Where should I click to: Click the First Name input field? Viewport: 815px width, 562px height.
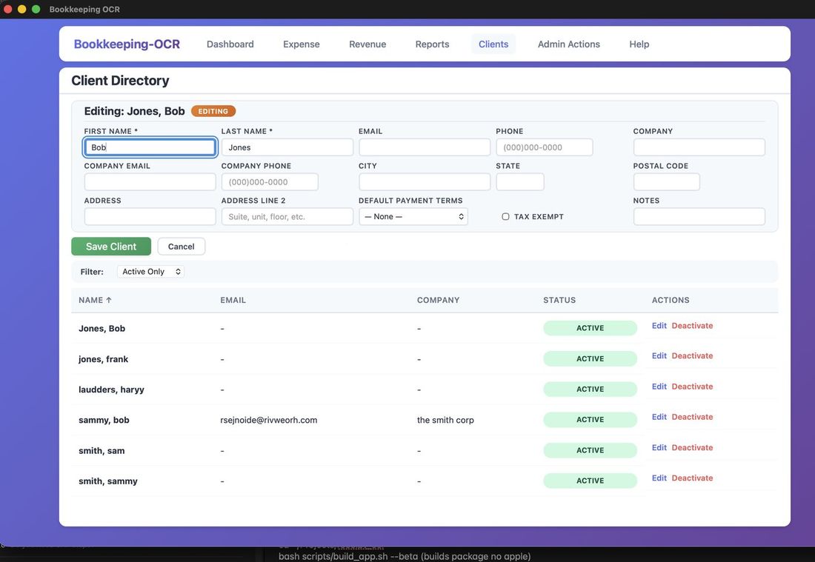[150, 147]
